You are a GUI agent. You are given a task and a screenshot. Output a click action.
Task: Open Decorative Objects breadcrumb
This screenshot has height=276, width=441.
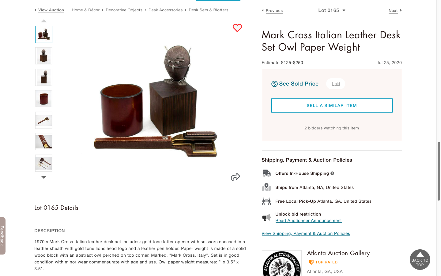pyautogui.click(x=124, y=10)
